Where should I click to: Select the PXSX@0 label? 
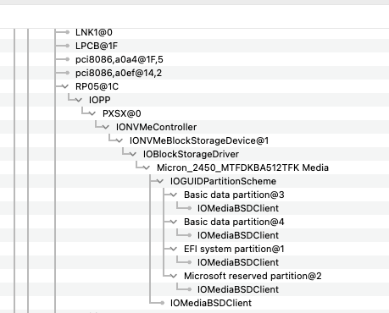click(122, 113)
